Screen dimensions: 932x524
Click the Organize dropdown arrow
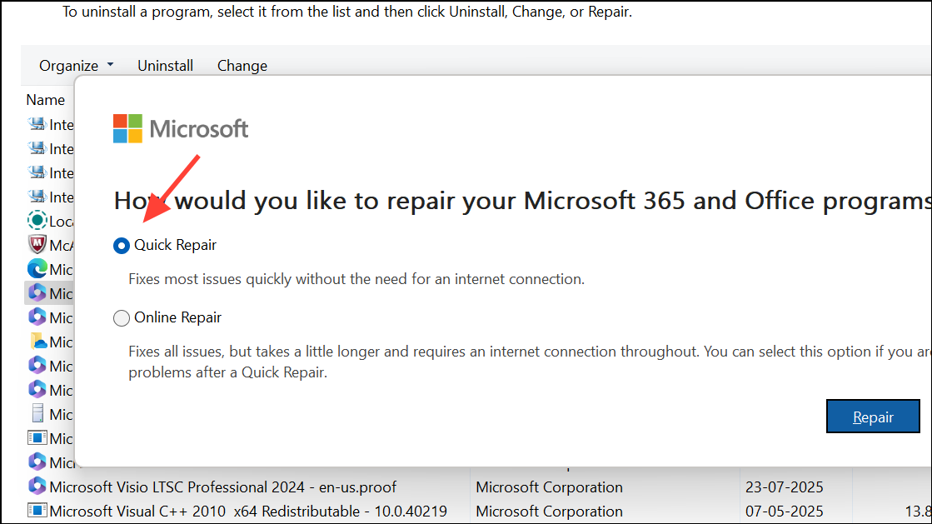111,65
